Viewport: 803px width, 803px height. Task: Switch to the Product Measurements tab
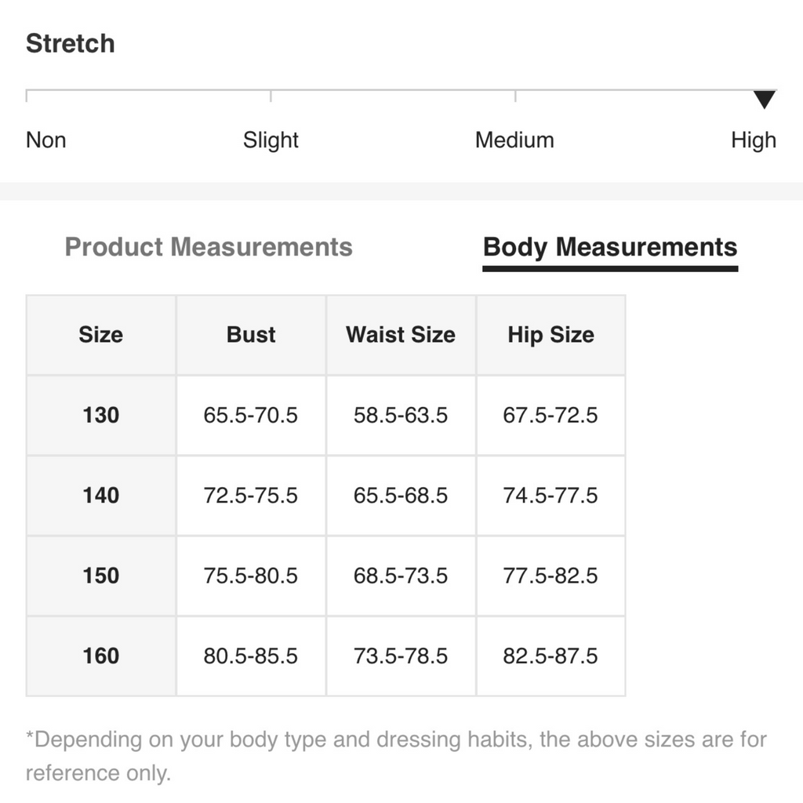[209, 247]
